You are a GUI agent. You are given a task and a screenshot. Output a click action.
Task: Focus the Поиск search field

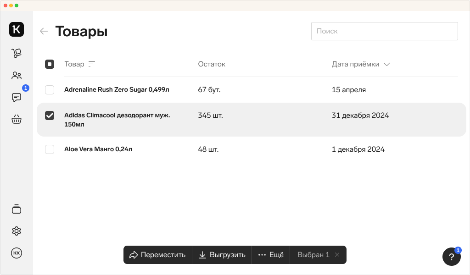coord(385,31)
